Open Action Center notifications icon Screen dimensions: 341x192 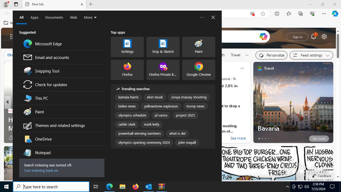pos(332,187)
